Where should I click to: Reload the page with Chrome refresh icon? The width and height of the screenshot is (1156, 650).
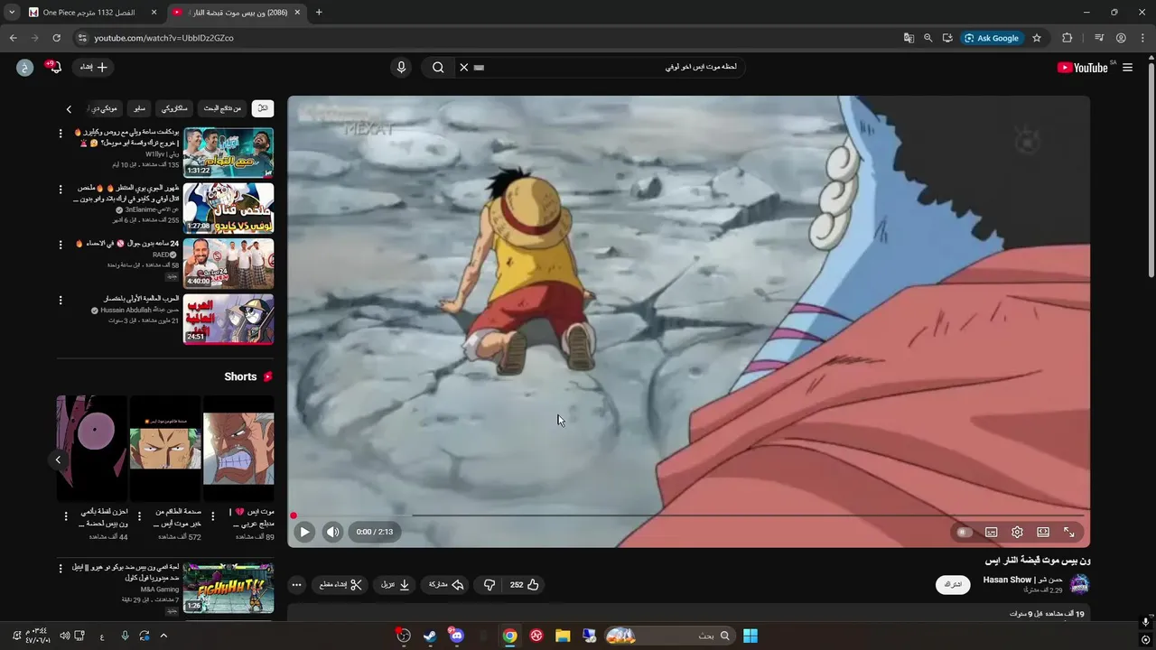tap(56, 38)
